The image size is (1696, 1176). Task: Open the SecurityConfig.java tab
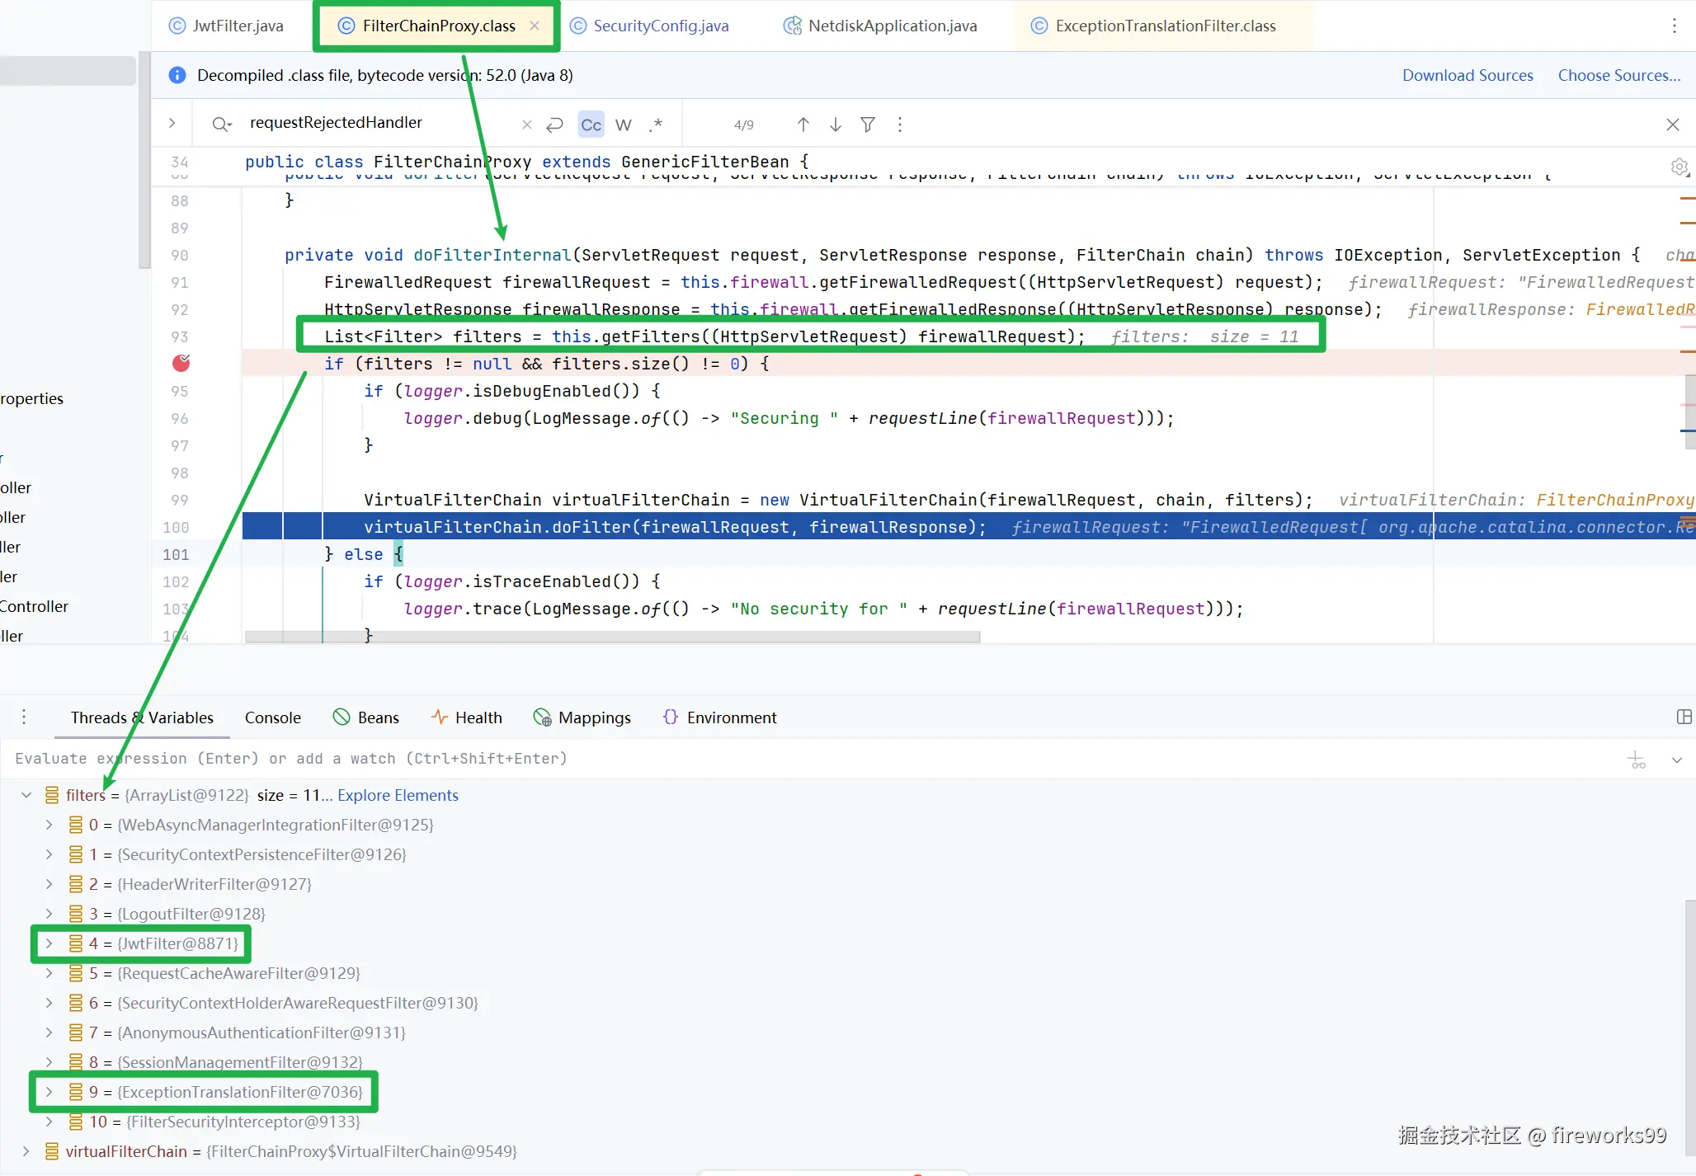point(650,26)
